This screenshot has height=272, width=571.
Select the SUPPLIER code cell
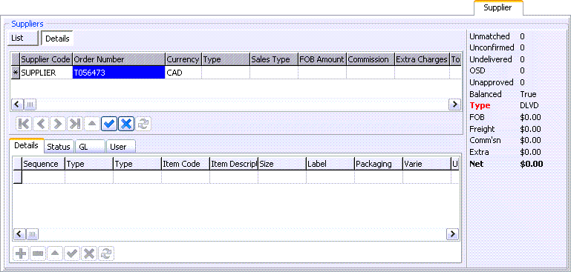pyautogui.click(x=46, y=73)
